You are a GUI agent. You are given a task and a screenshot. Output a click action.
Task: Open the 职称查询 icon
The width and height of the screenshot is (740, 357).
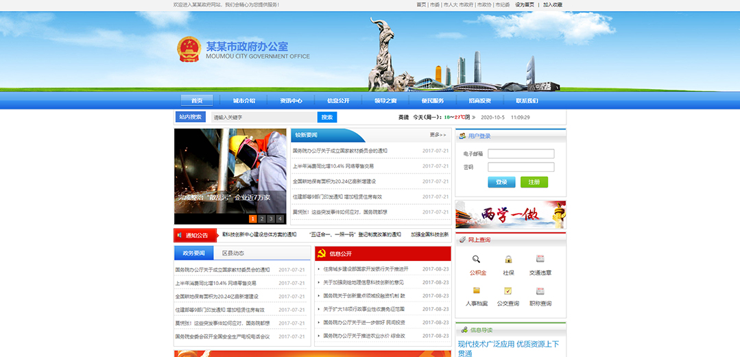coord(540,291)
